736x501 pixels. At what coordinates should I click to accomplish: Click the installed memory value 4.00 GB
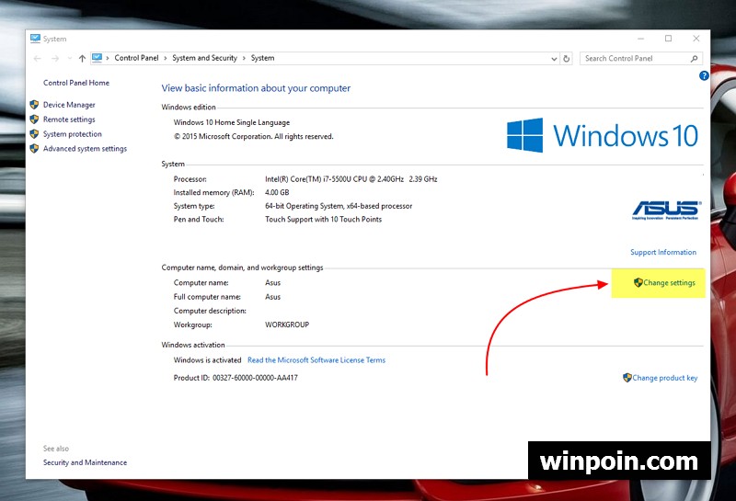[x=277, y=192]
